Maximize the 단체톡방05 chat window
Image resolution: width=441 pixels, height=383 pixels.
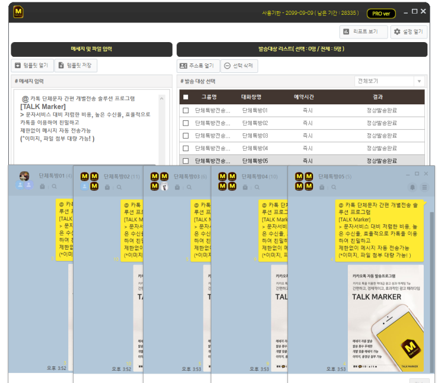click(417, 174)
